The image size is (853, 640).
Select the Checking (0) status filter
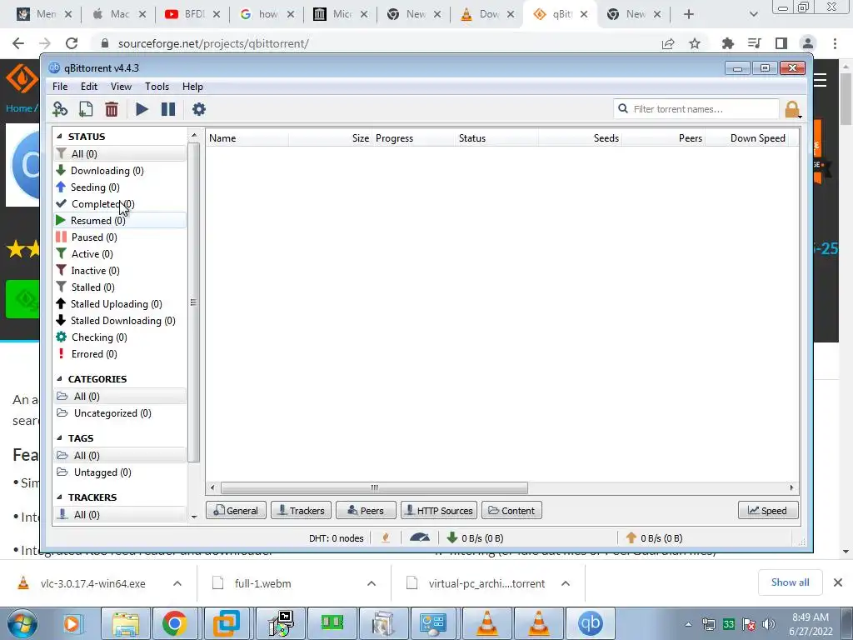click(120, 337)
